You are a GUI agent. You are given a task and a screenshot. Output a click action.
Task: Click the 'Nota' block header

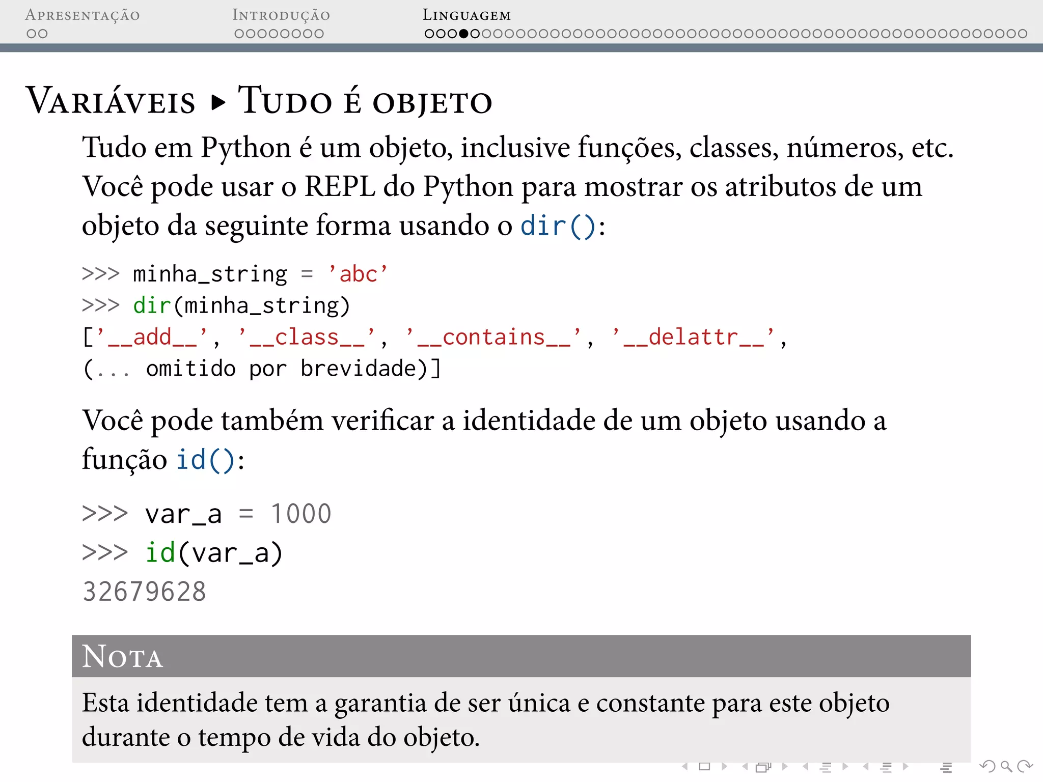point(521,656)
